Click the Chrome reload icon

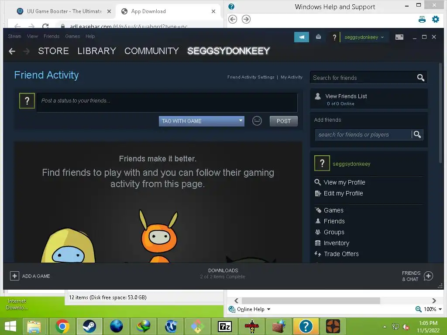45,26
